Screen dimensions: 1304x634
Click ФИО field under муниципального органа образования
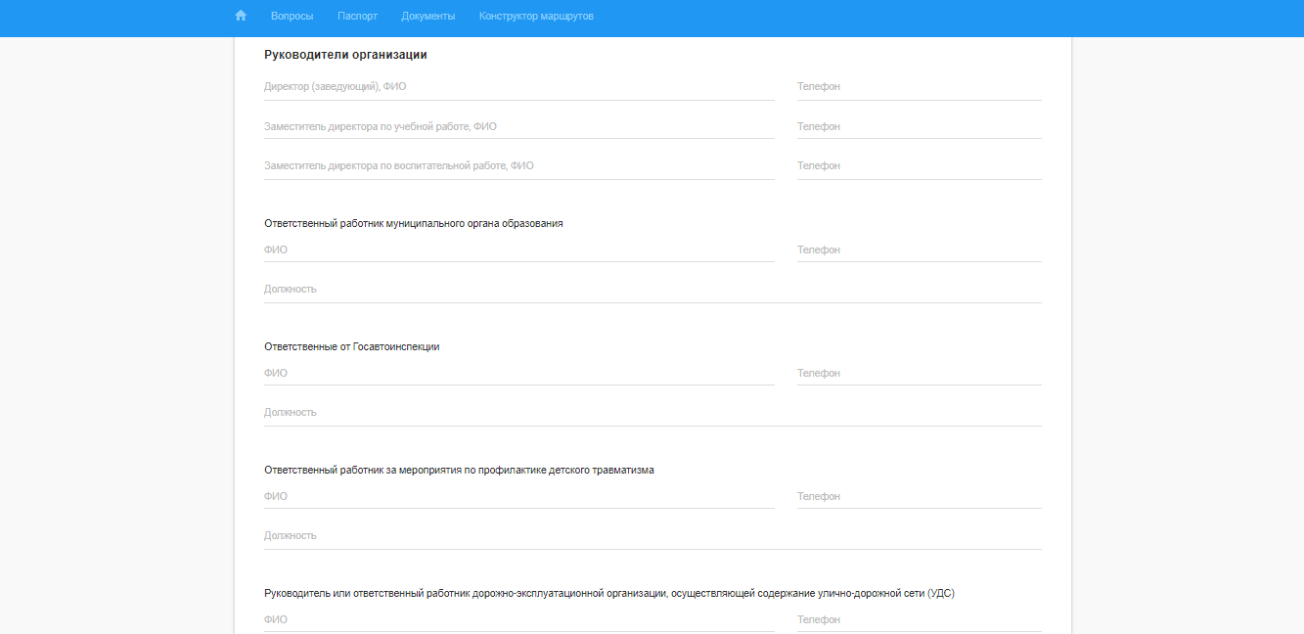[518, 250]
